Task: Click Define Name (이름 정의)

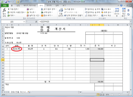Action: [70, 9]
